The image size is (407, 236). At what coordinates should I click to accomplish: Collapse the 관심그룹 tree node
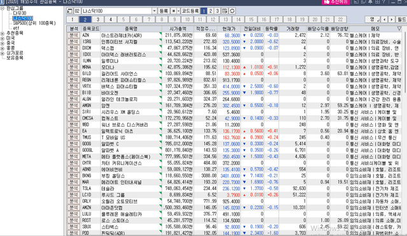point(3,8)
